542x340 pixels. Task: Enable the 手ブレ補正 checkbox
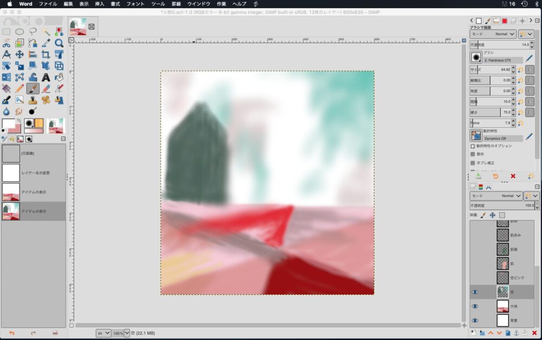(x=473, y=162)
